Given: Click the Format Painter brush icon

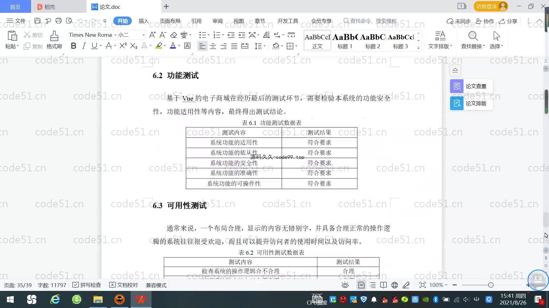Looking at the screenshot, I should pos(54,36).
